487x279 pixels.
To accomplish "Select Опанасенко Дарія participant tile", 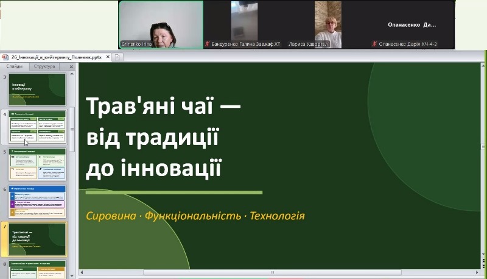I will pyautogui.click(x=412, y=25).
